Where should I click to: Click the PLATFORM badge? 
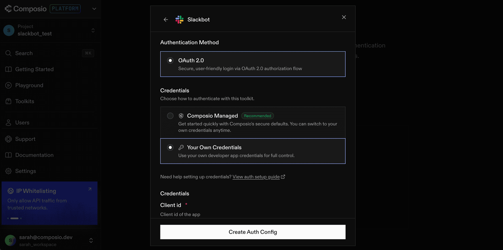65,9
